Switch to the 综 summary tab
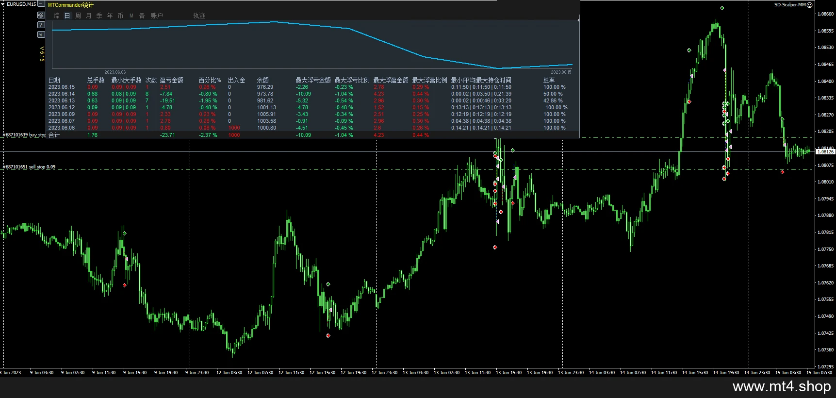836x398 pixels. coord(56,16)
